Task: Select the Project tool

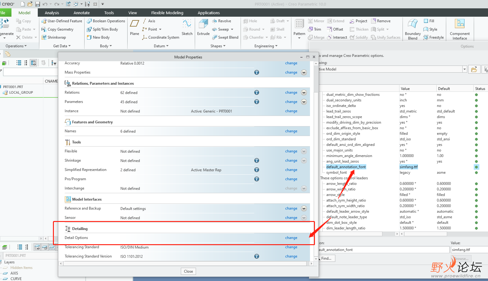Action: [x=358, y=21]
